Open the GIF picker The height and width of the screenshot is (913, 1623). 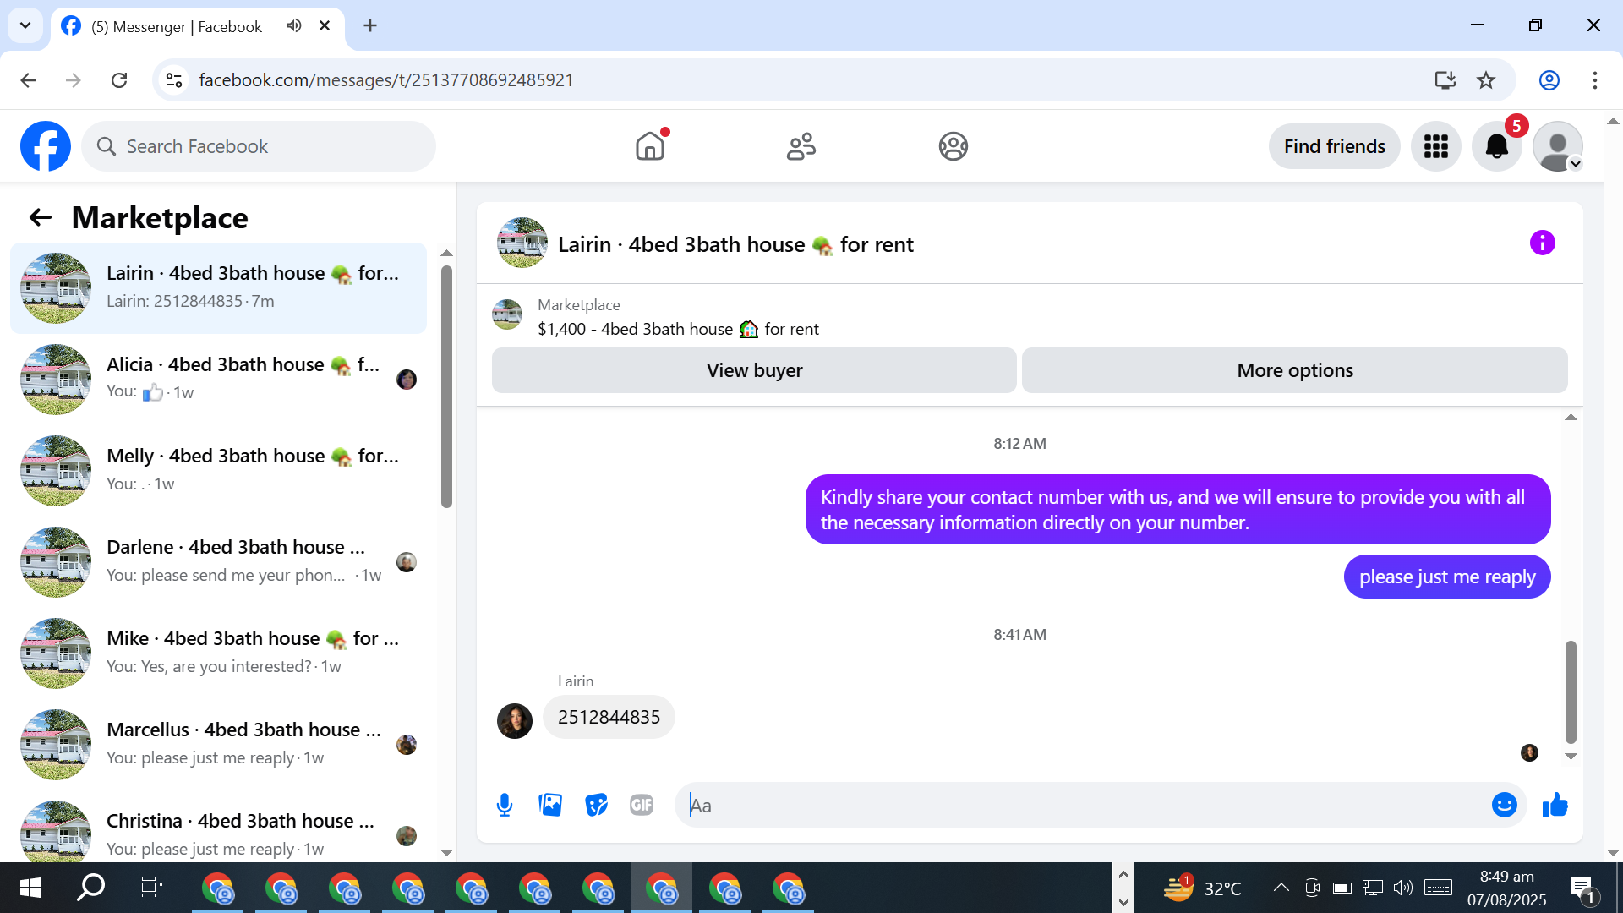tap(642, 805)
